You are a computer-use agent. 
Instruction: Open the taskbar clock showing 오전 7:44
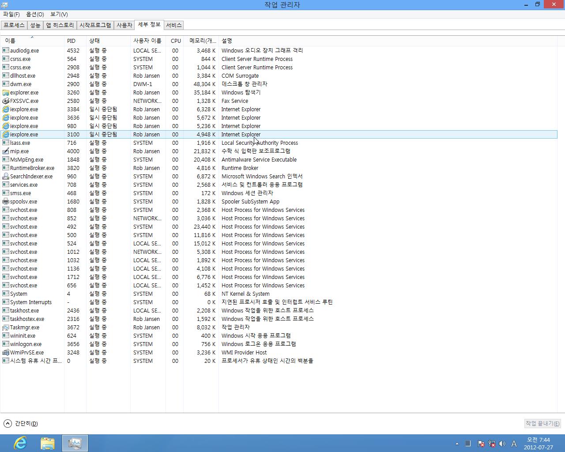pos(539,443)
